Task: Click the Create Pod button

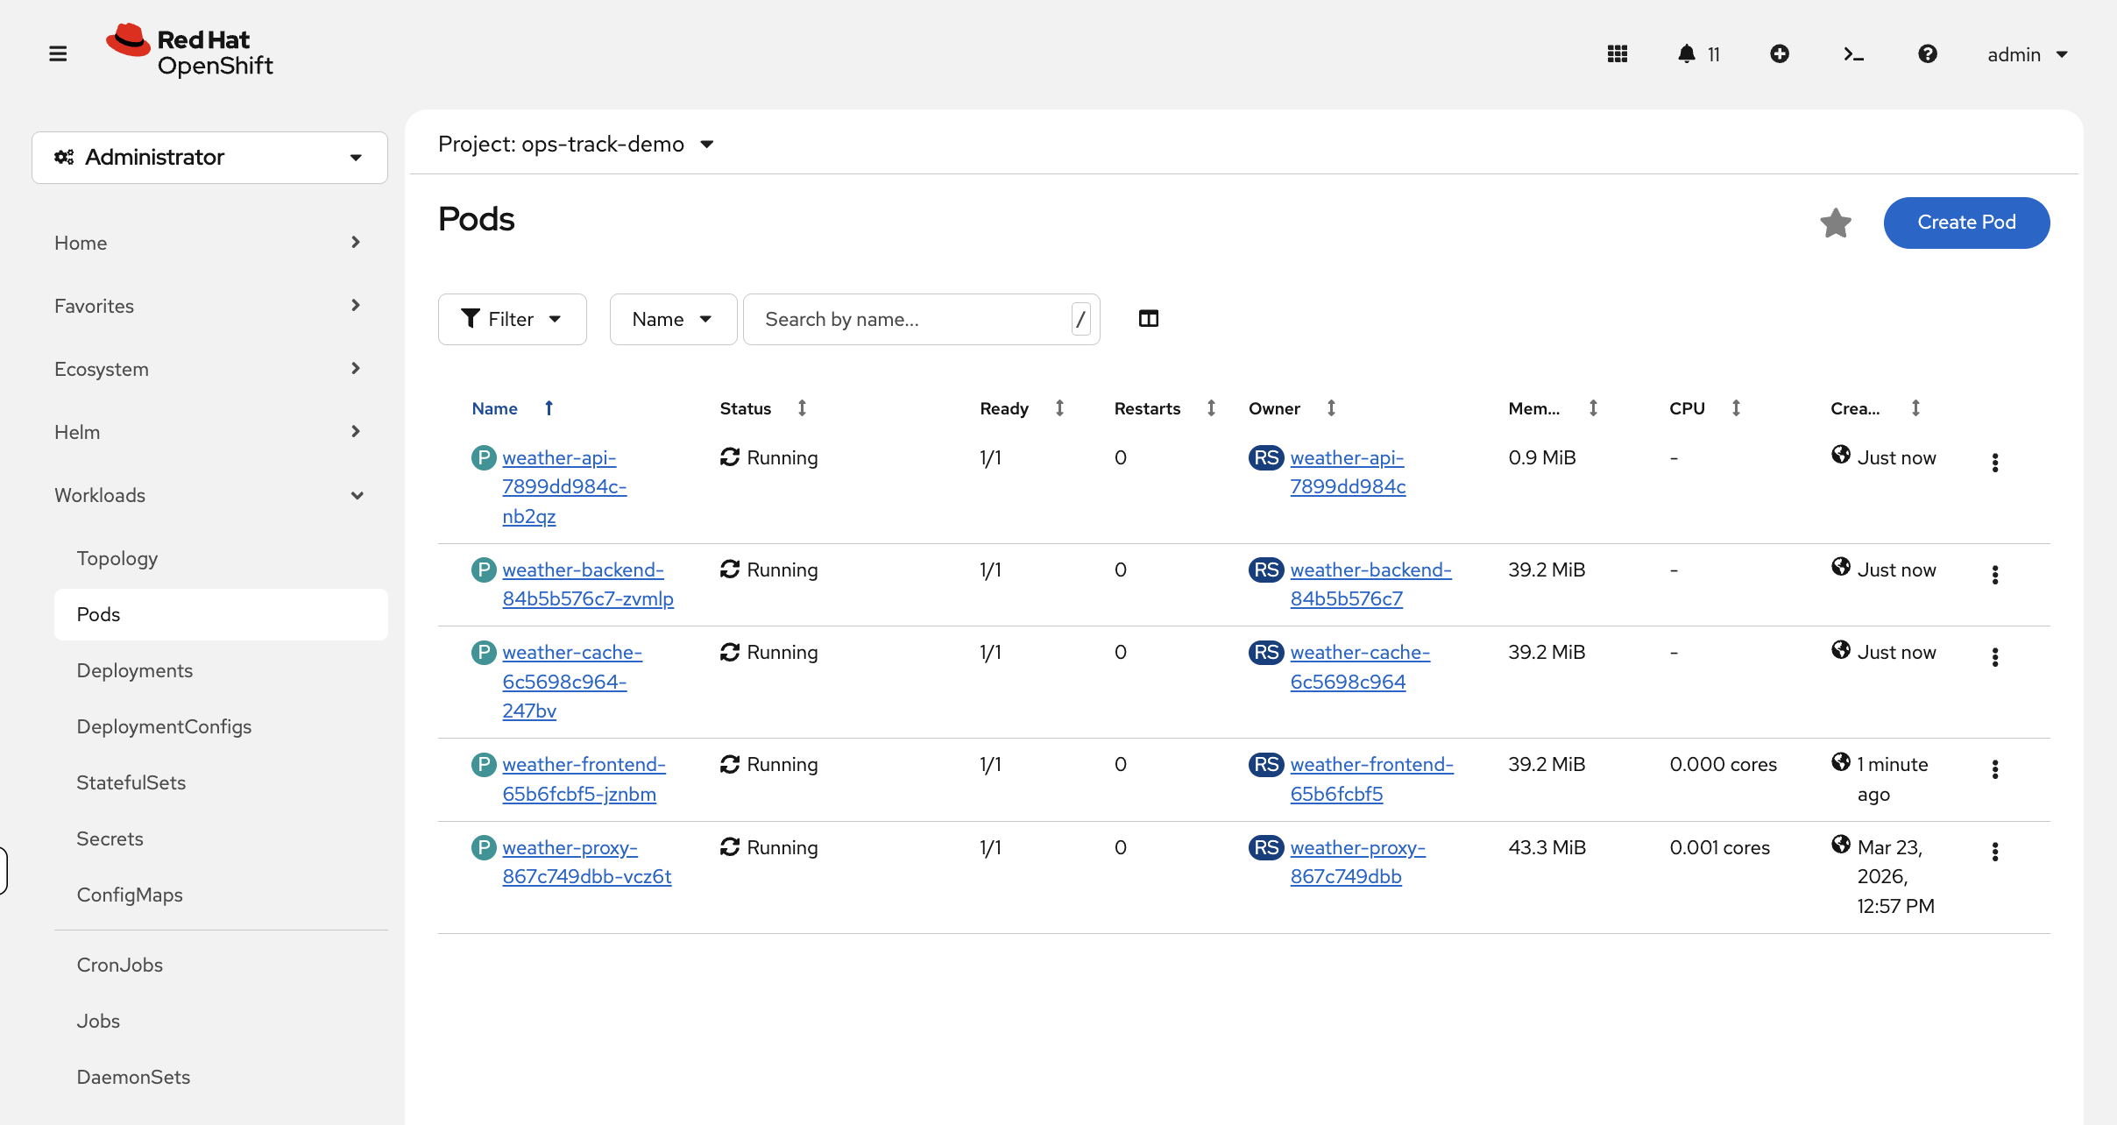Action: tap(1966, 223)
